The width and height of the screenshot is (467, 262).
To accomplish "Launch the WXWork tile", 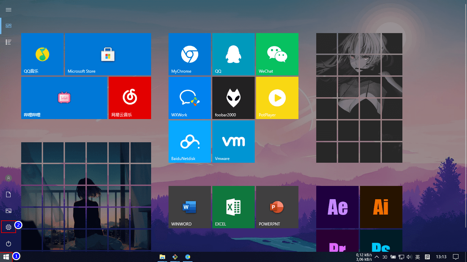I will (x=190, y=98).
